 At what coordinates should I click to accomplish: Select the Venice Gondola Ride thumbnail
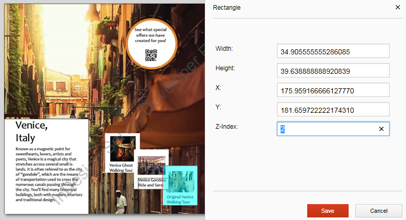click(x=152, y=166)
